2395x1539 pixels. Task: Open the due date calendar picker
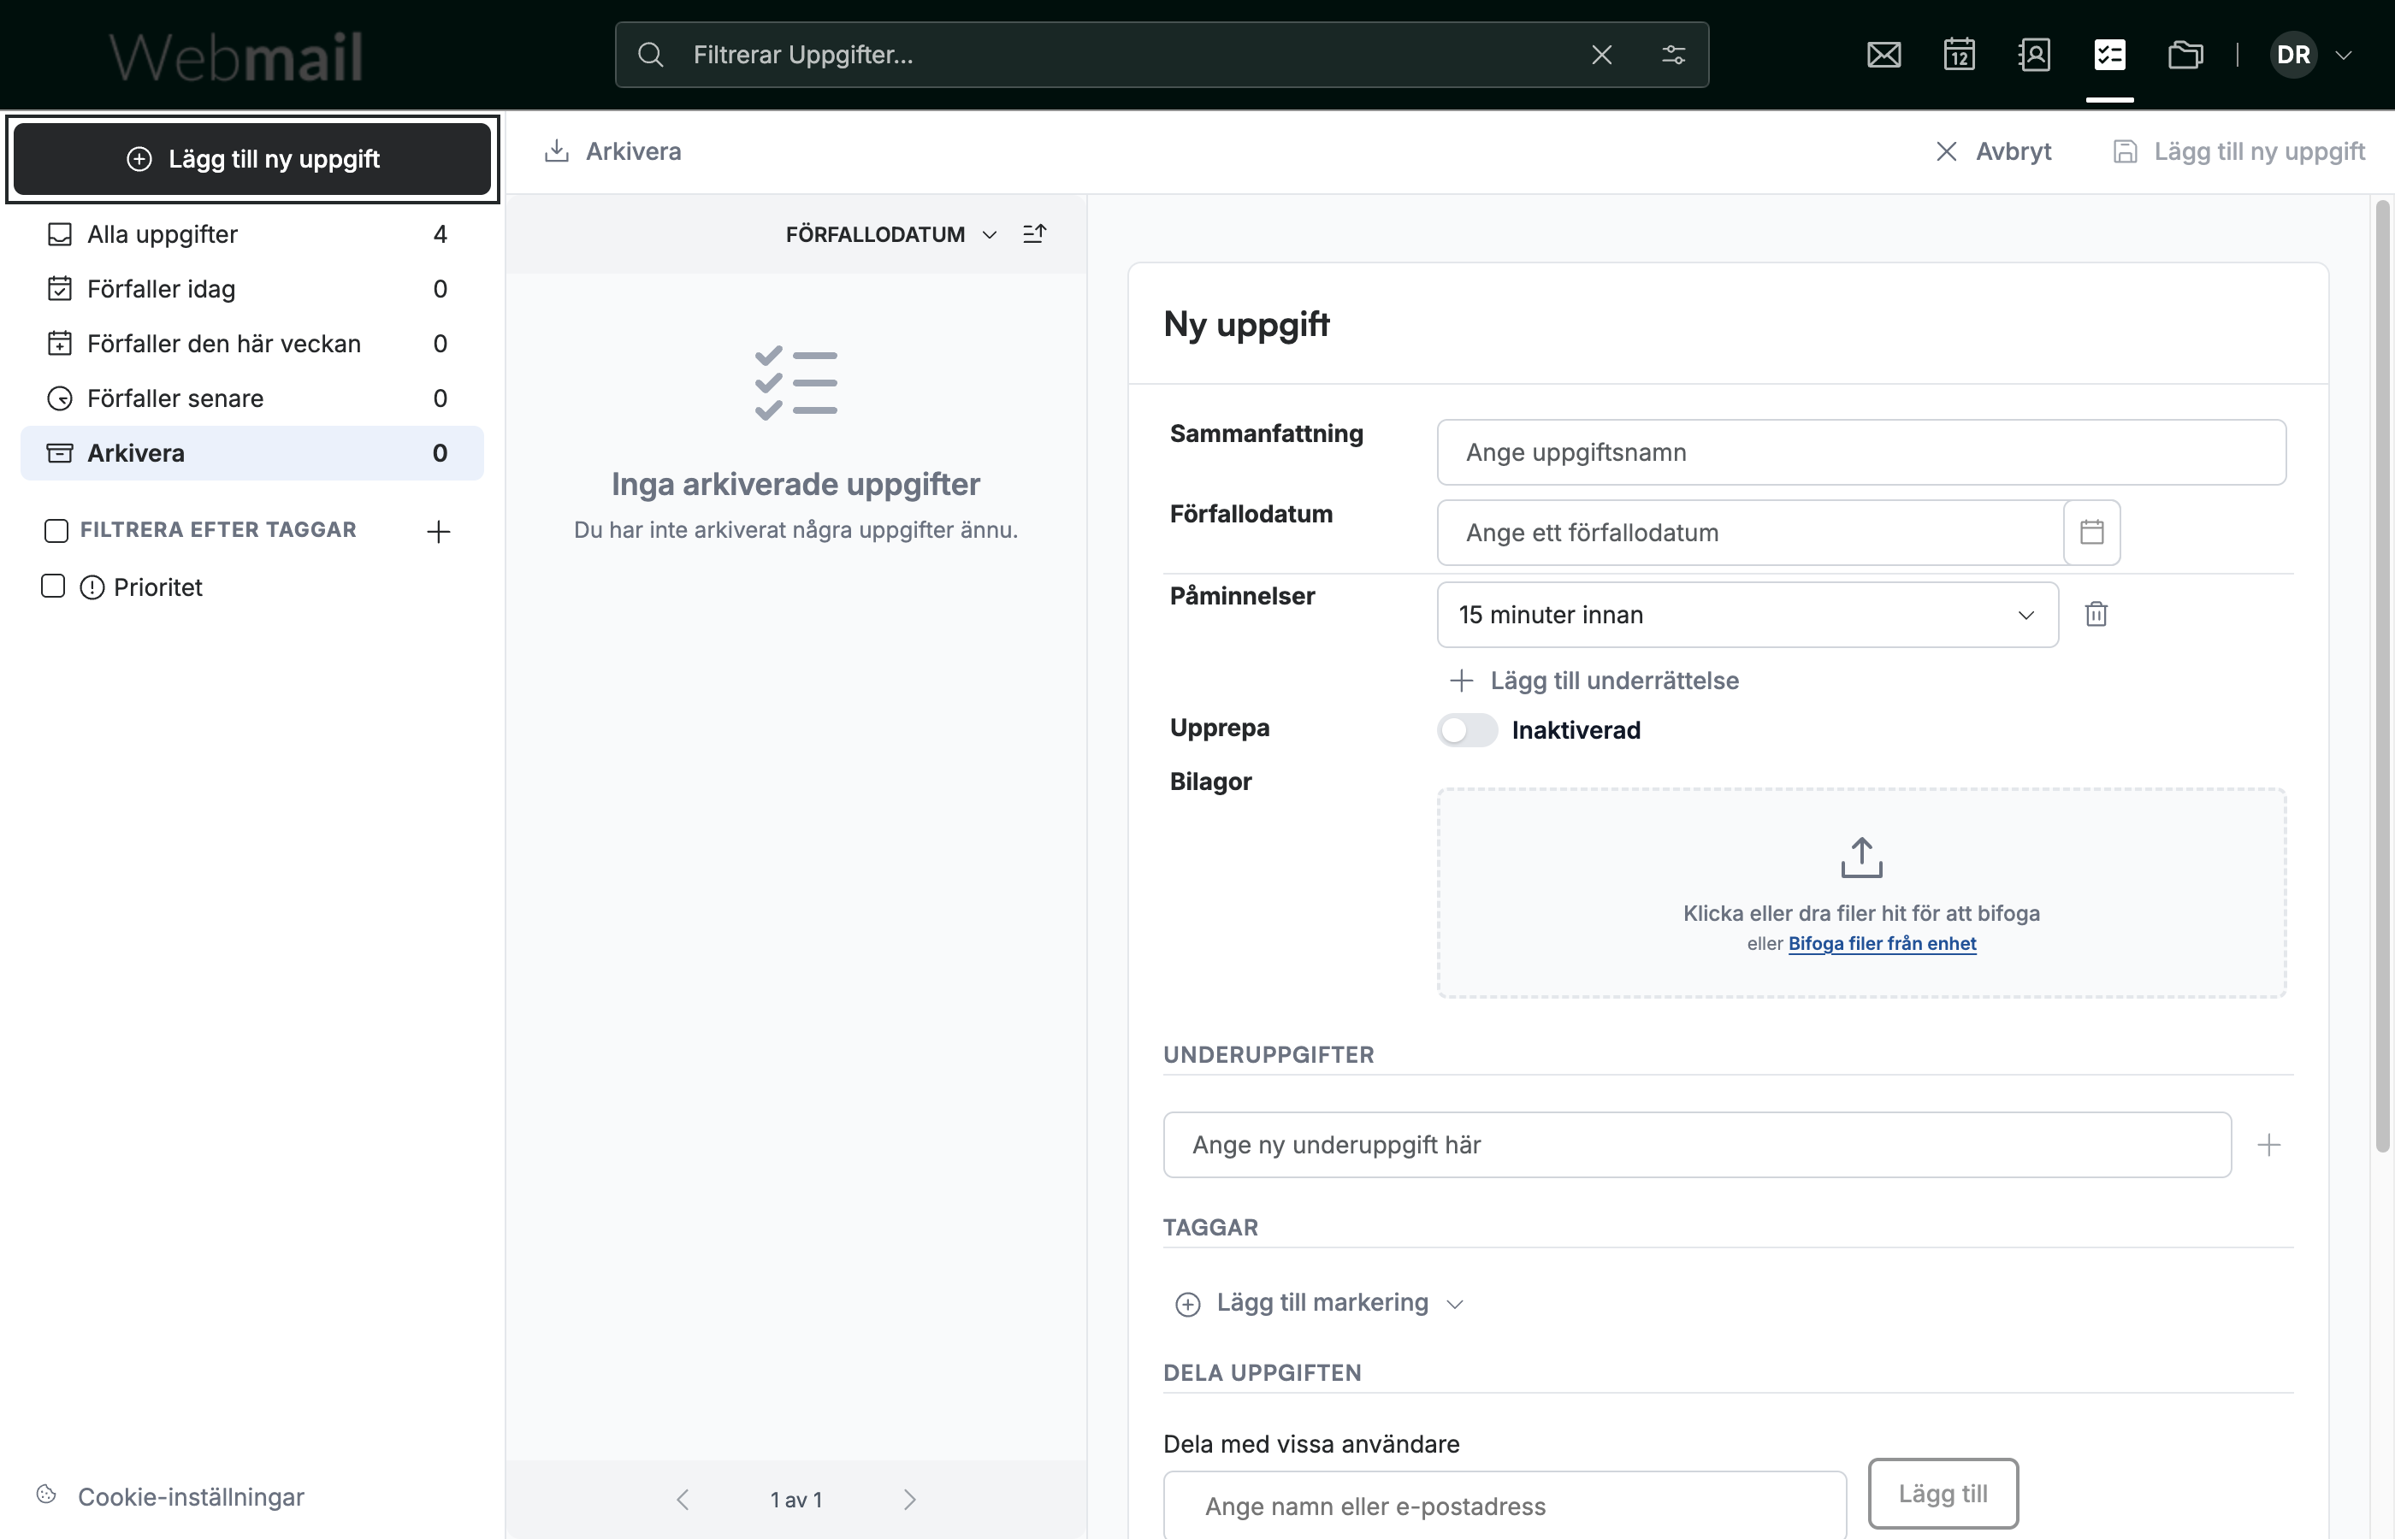[x=2092, y=533]
